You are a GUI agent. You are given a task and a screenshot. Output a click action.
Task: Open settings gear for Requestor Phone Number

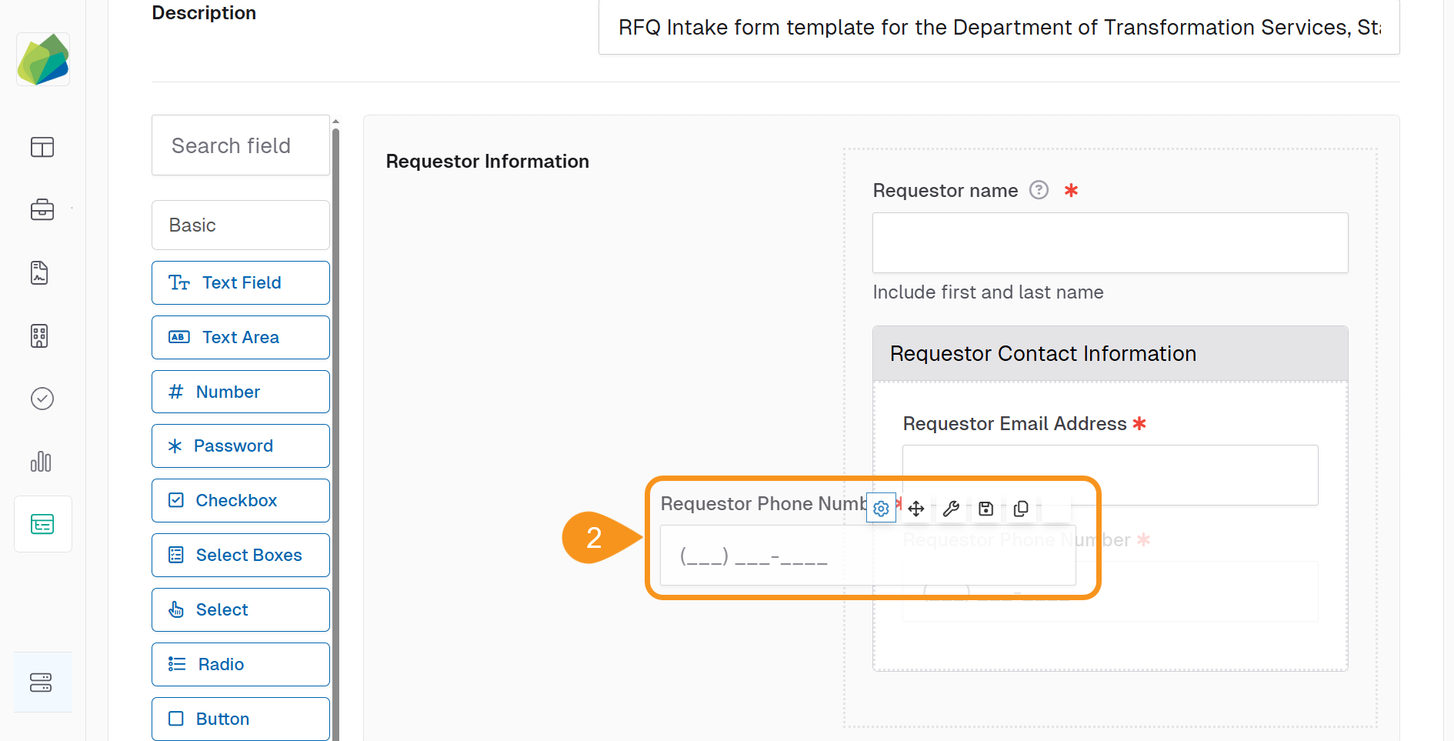point(881,509)
